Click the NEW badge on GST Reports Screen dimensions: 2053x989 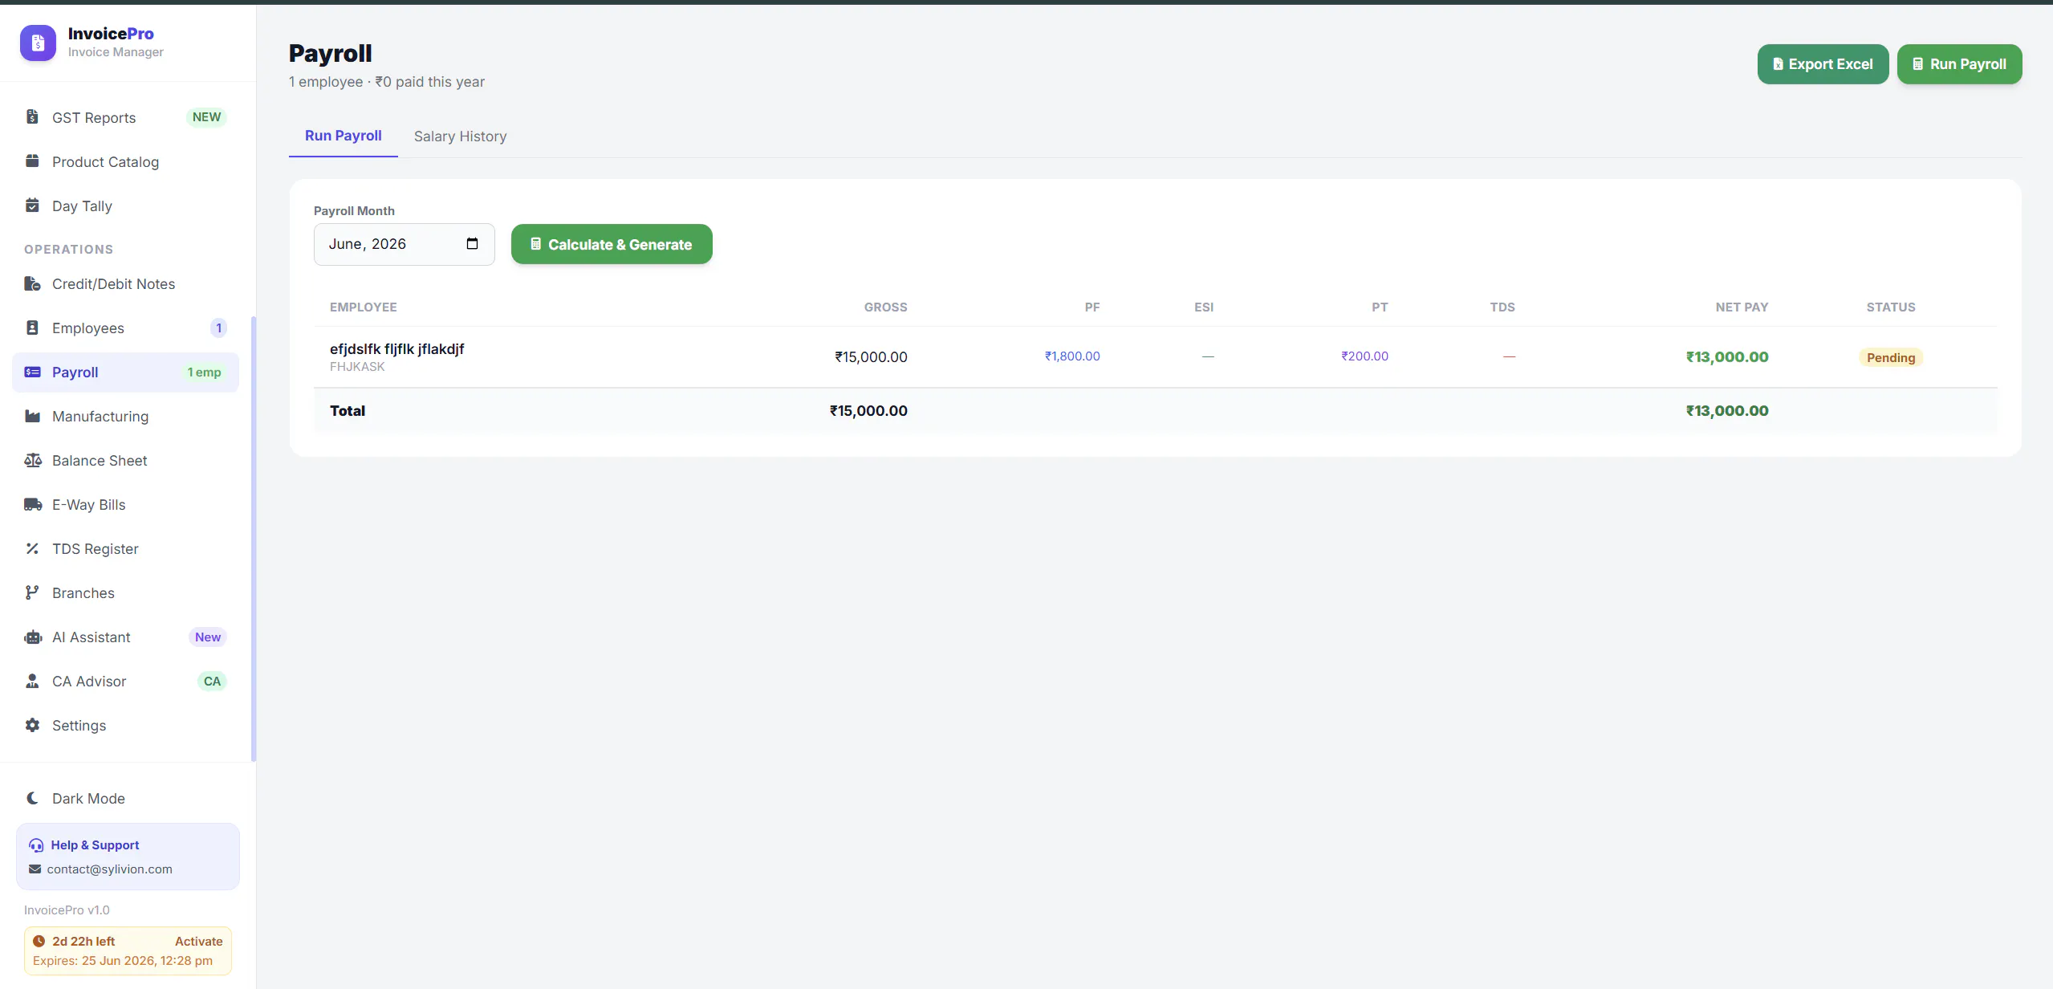click(x=206, y=117)
